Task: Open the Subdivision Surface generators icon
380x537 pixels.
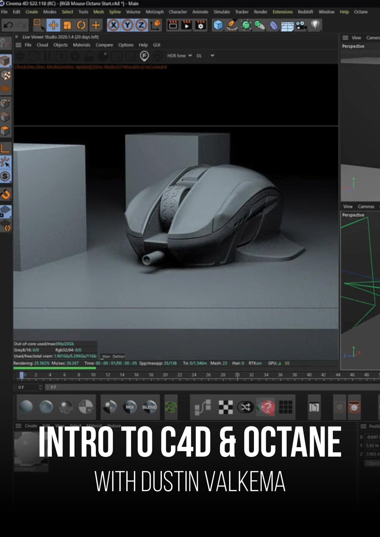Action: [246, 25]
